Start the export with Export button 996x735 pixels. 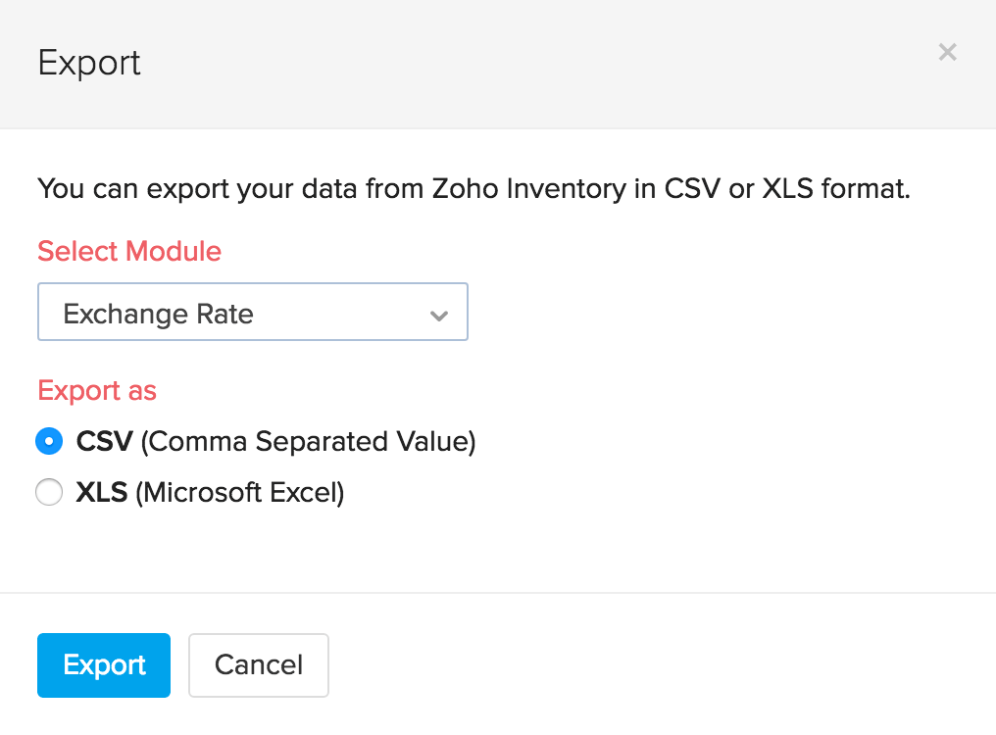click(x=103, y=664)
